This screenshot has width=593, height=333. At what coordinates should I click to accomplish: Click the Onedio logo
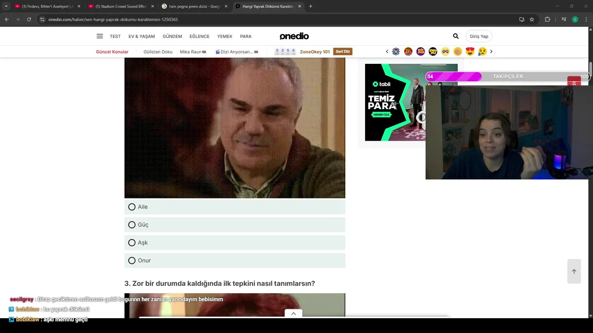point(294,36)
